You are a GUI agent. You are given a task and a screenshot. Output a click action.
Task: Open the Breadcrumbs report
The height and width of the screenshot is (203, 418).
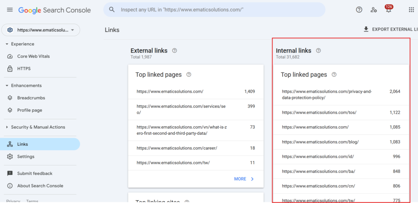(x=31, y=98)
